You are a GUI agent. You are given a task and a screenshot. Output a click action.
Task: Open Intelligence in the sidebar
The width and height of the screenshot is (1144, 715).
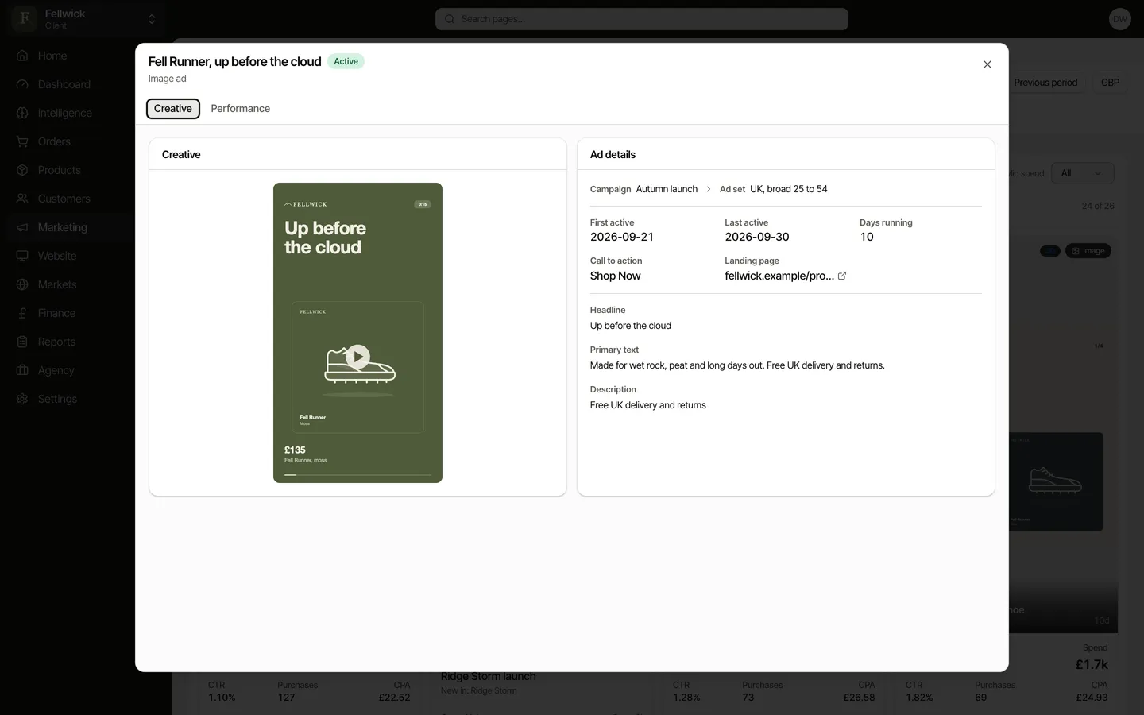[65, 113]
